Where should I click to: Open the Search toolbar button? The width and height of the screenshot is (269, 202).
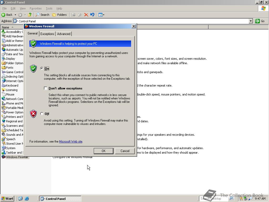[42, 15]
